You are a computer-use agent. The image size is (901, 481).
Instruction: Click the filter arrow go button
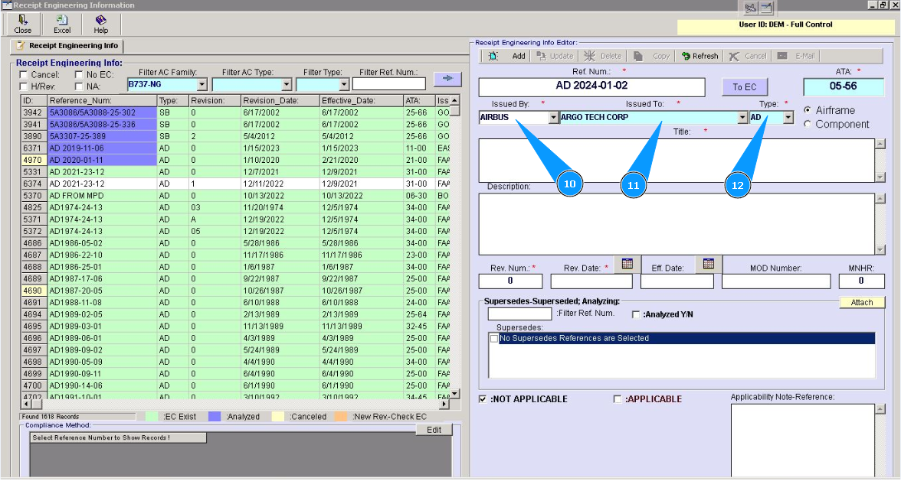447,78
